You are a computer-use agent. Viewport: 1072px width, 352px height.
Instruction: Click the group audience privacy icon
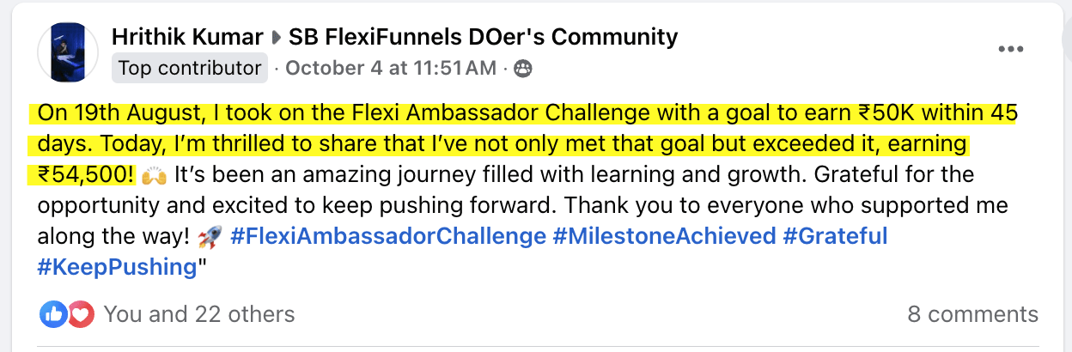coord(522,68)
